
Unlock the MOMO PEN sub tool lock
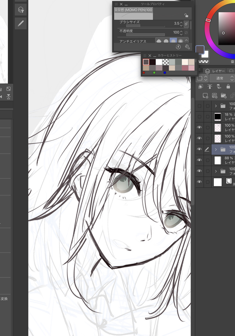186,15
